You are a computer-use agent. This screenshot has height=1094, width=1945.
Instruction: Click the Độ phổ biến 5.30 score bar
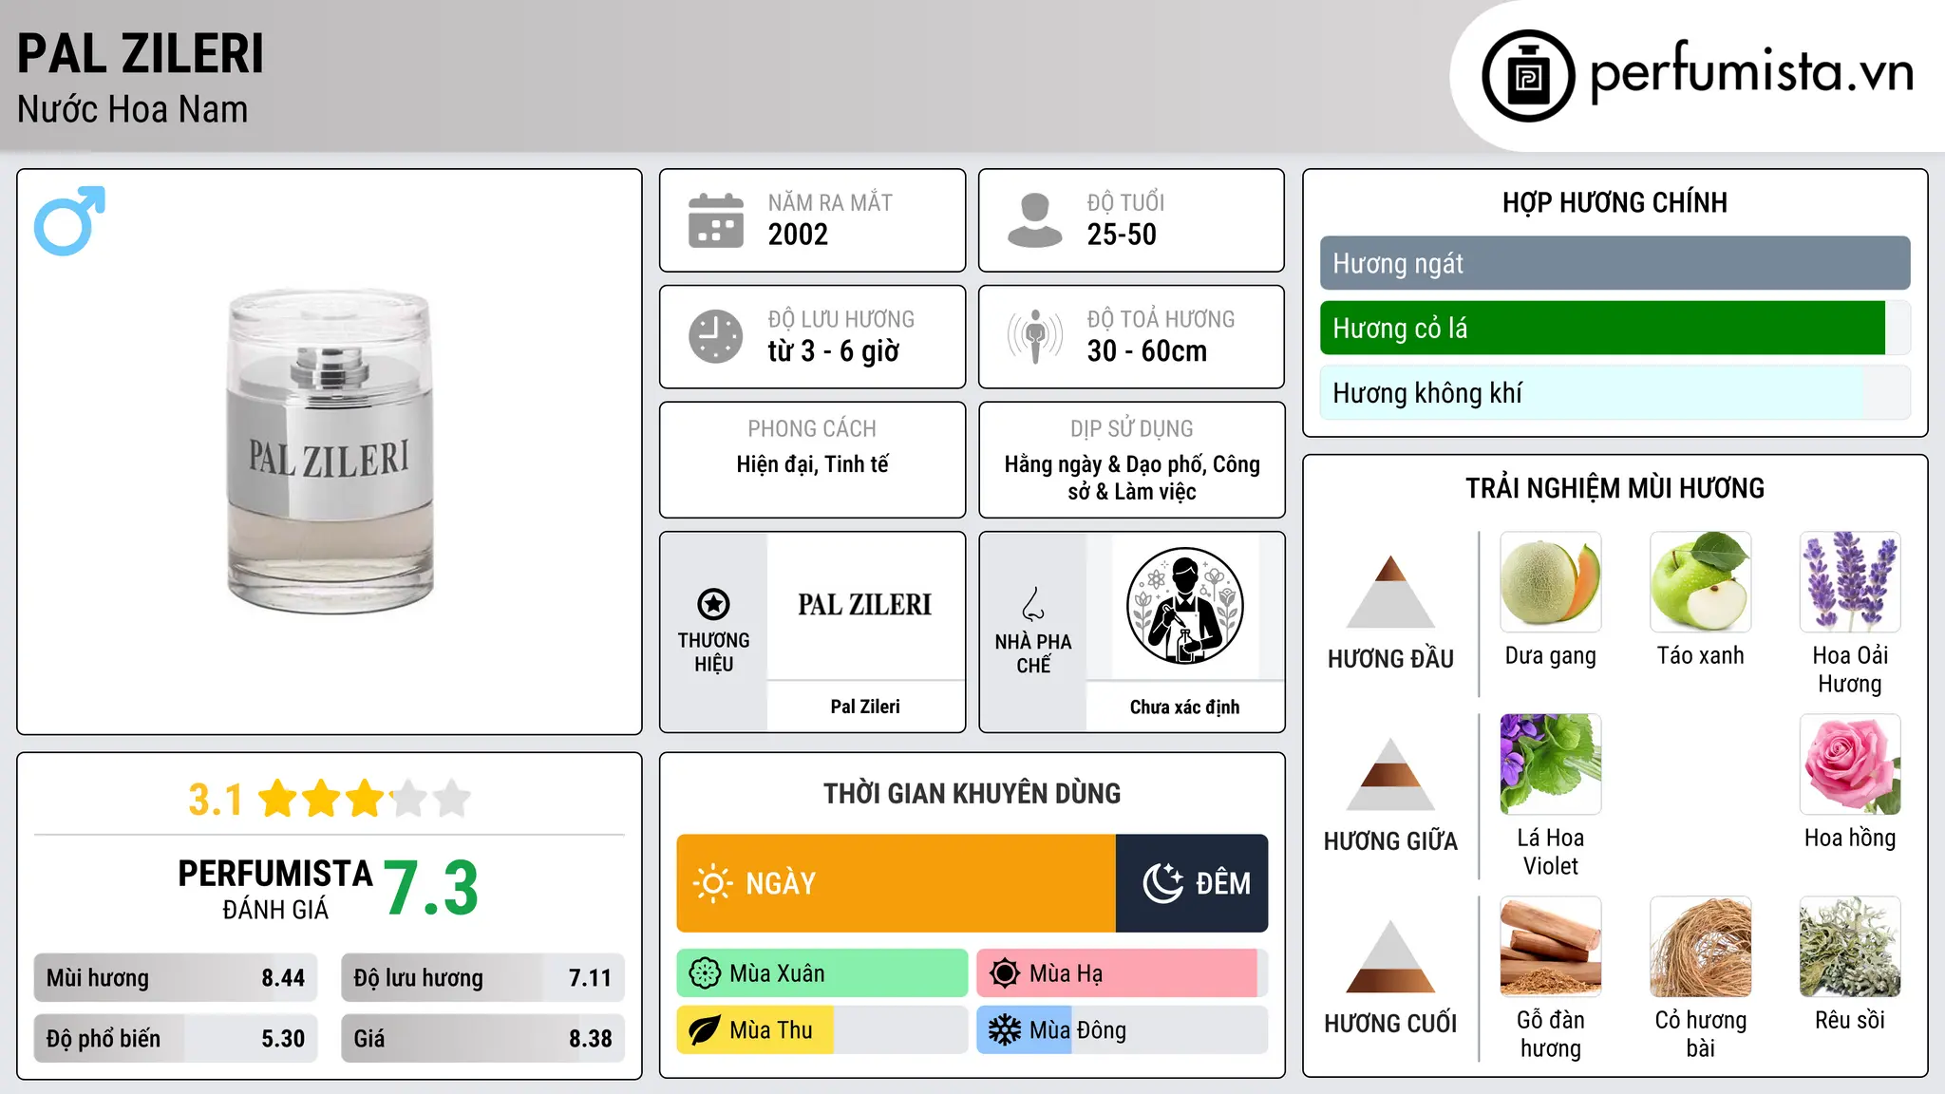coord(176,1039)
